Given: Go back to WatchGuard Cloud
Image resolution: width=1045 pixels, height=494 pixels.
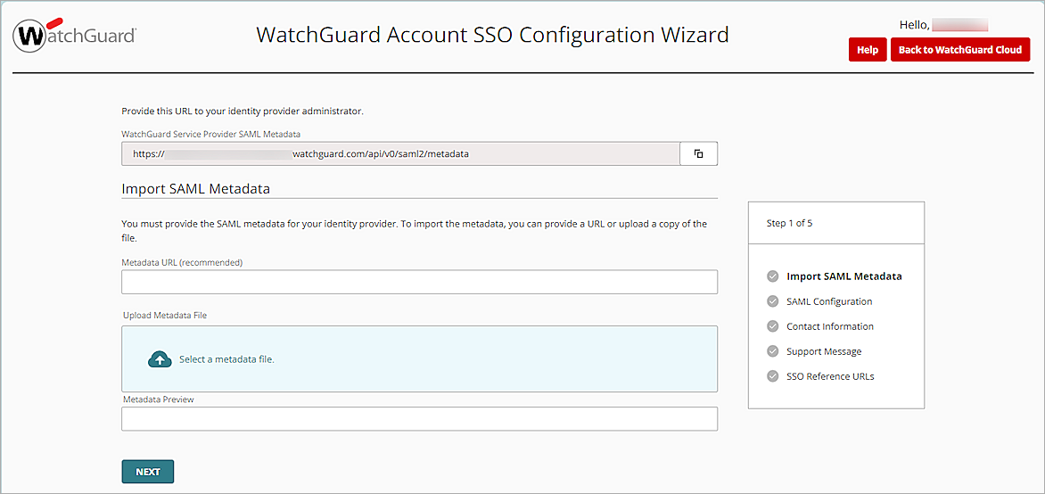Looking at the screenshot, I should tap(960, 50).
